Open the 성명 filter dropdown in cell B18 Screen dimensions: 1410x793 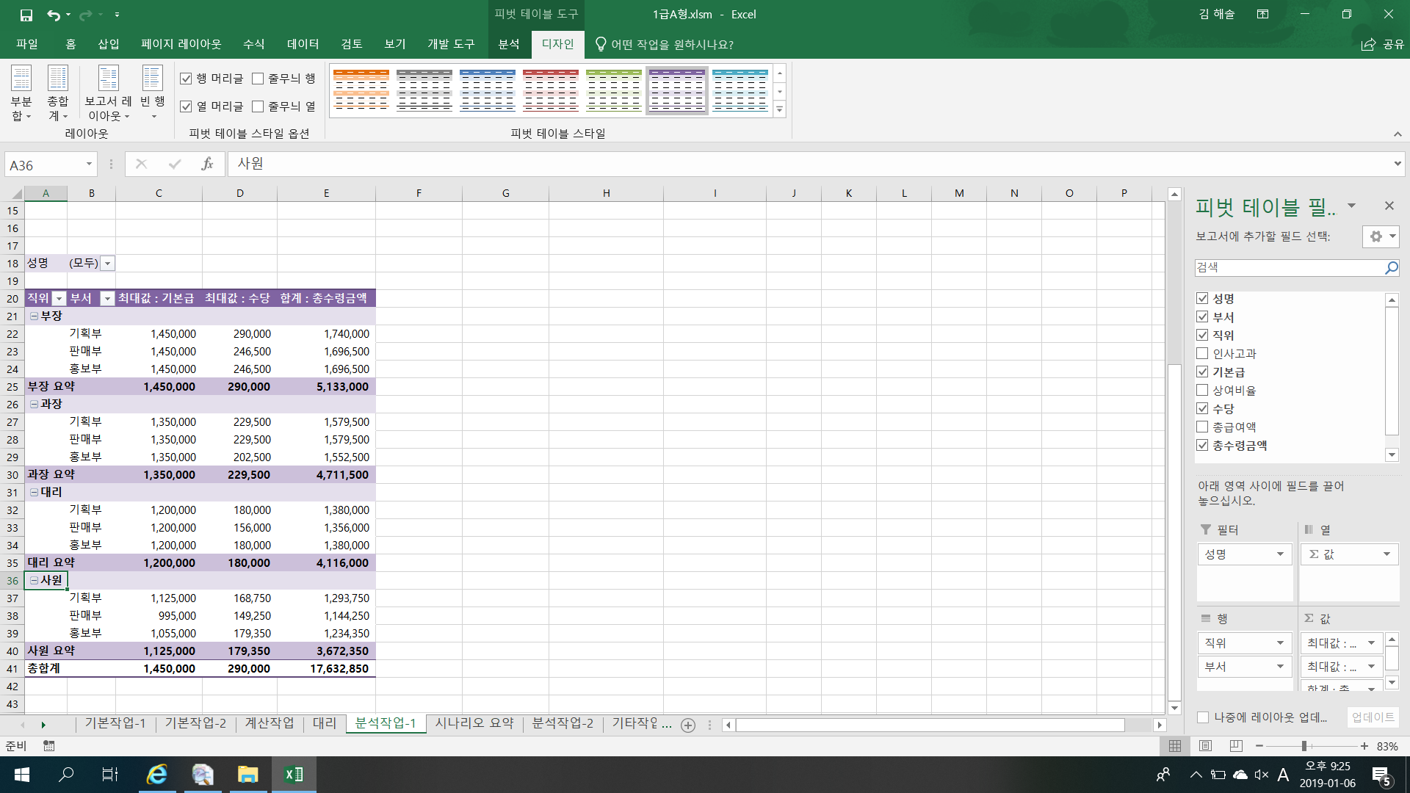pos(107,264)
